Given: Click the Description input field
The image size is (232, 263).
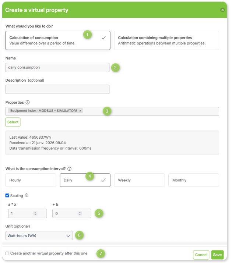Looking at the screenshot, I should [x=57, y=89].
